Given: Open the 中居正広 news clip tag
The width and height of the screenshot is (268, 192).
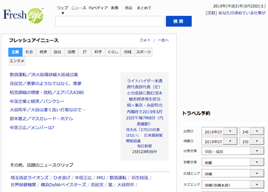Looking at the screenshot, I should [84, 178].
